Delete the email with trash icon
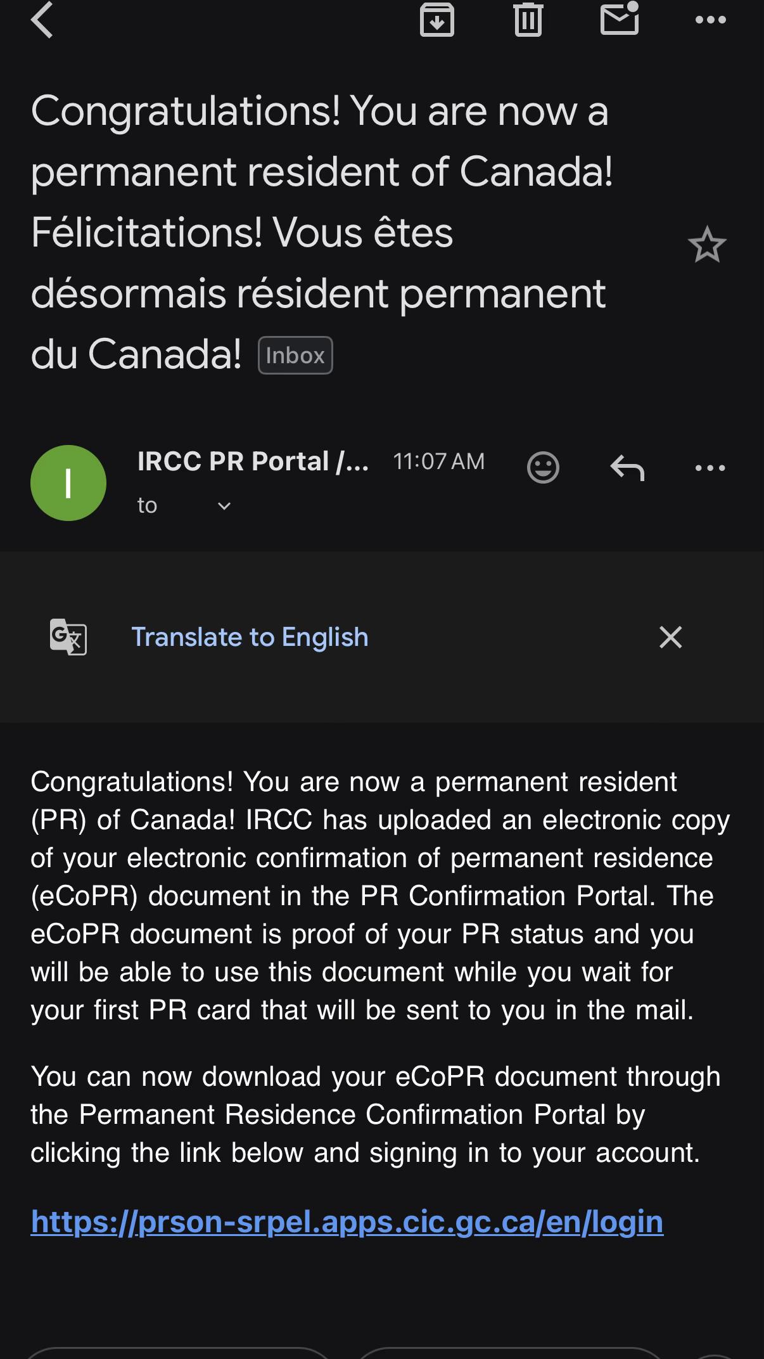 click(x=528, y=20)
